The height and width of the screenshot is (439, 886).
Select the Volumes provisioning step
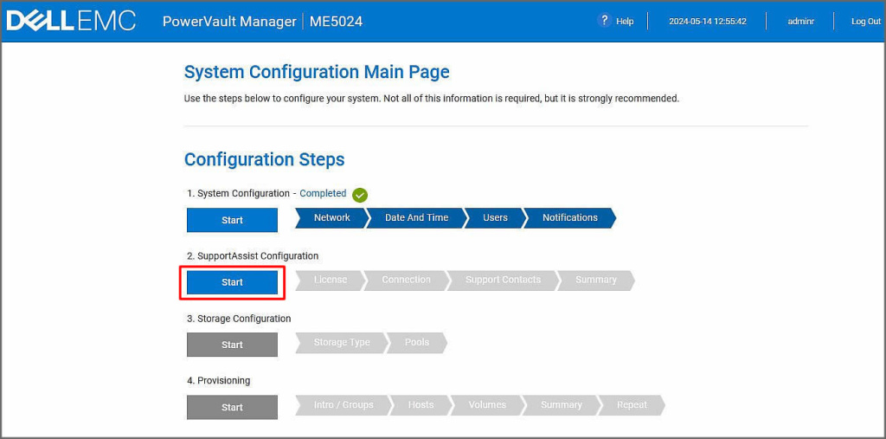point(487,405)
